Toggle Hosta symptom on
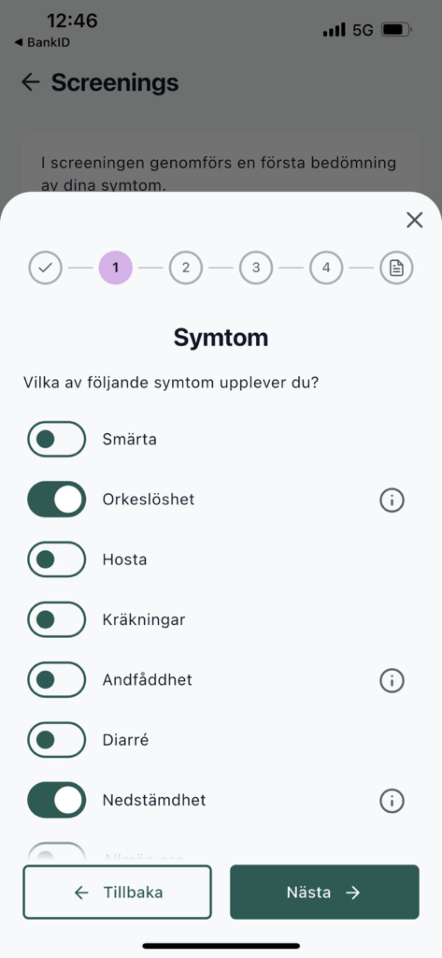The image size is (442, 958). click(57, 559)
